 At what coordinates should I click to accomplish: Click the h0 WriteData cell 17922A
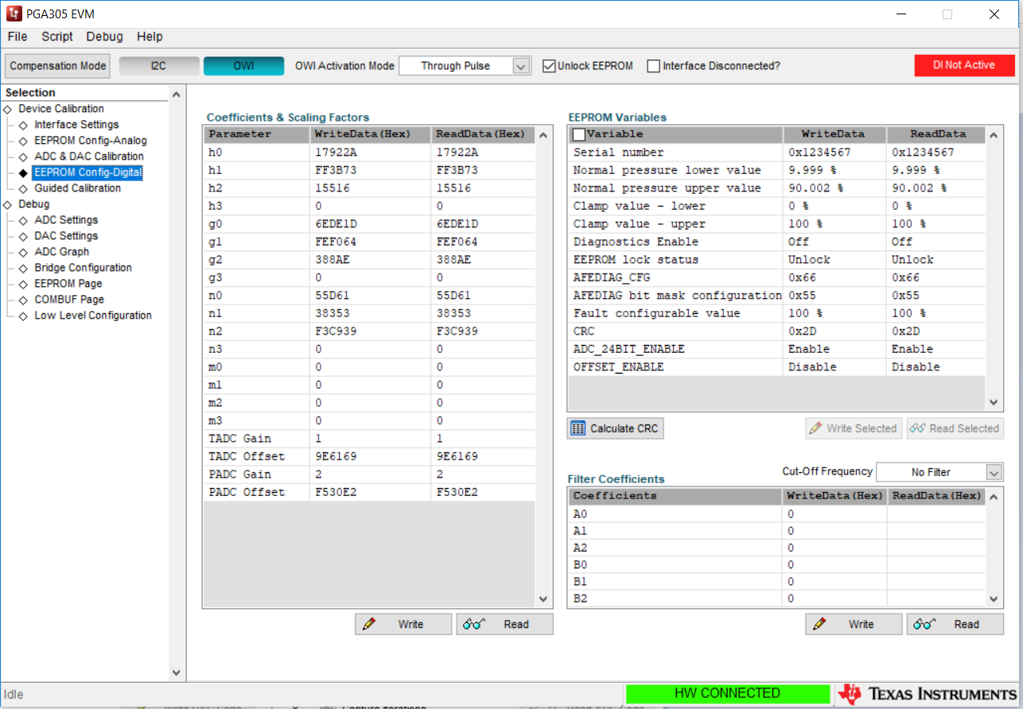coord(371,153)
